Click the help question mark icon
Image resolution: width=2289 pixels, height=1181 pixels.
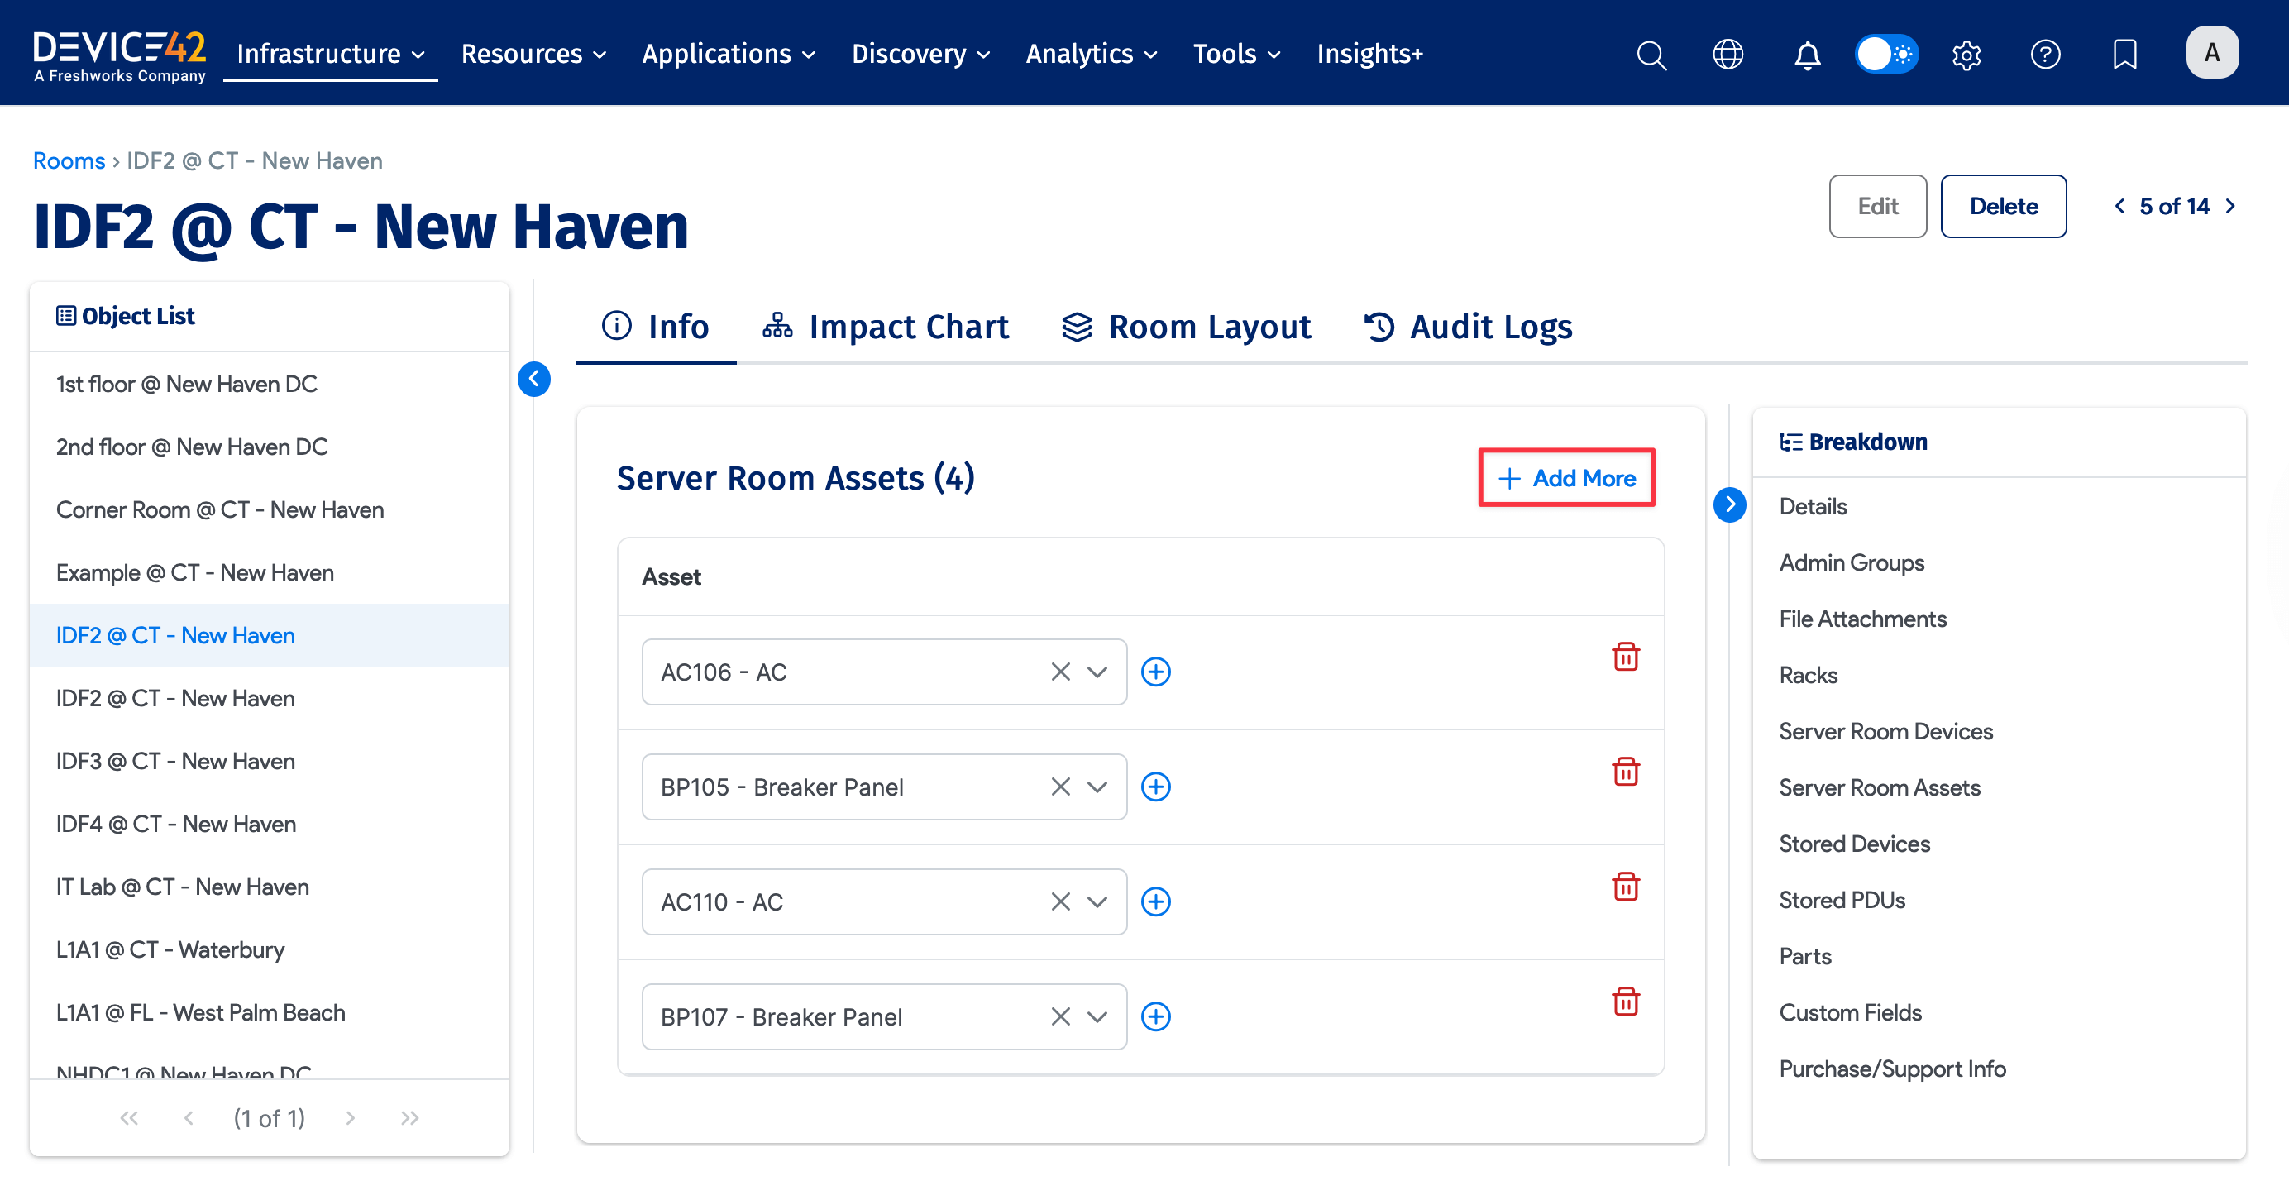point(2045,55)
